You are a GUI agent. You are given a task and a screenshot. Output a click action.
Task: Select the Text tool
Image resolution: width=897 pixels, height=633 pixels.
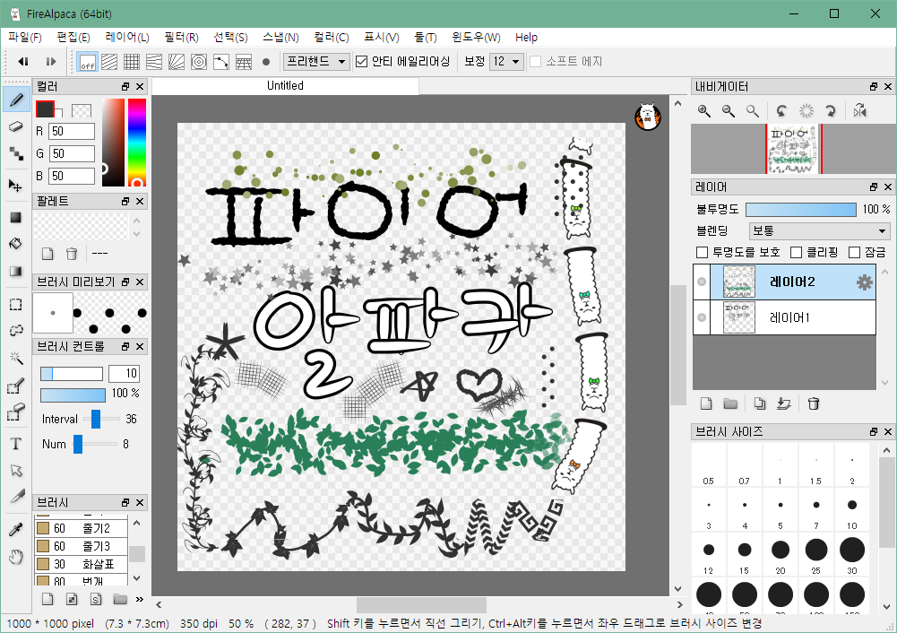pyautogui.click(x=16, y=444)
